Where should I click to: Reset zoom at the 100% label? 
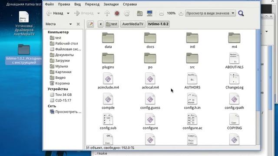[x=171, y=13]
